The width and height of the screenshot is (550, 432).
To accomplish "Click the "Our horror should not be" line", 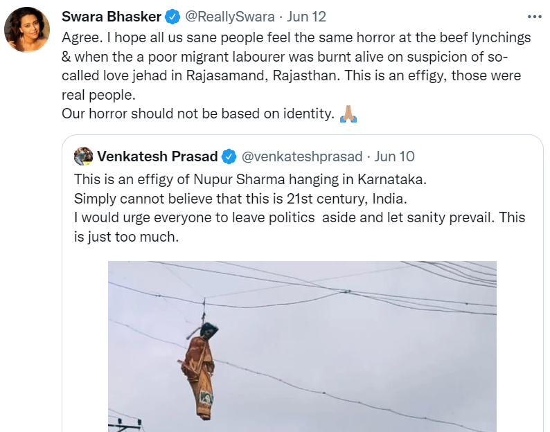I will [x=198, y=114].
